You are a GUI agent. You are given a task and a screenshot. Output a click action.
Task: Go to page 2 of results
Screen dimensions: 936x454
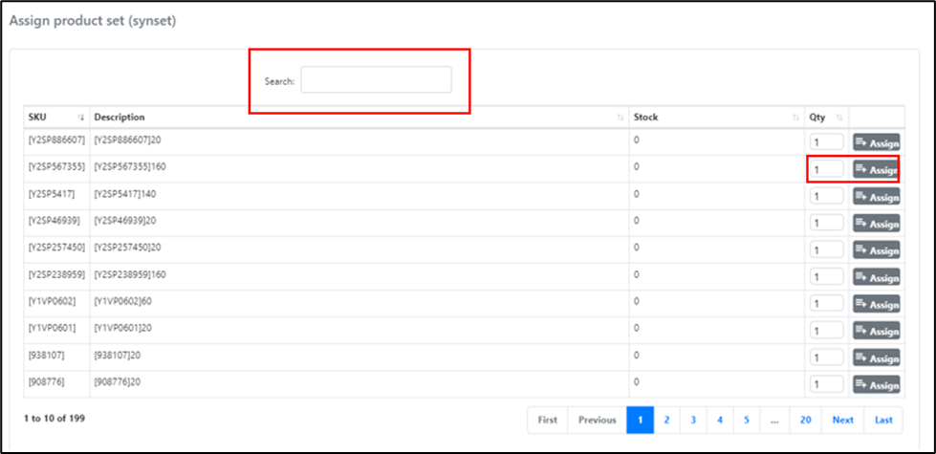coord(666,420)
